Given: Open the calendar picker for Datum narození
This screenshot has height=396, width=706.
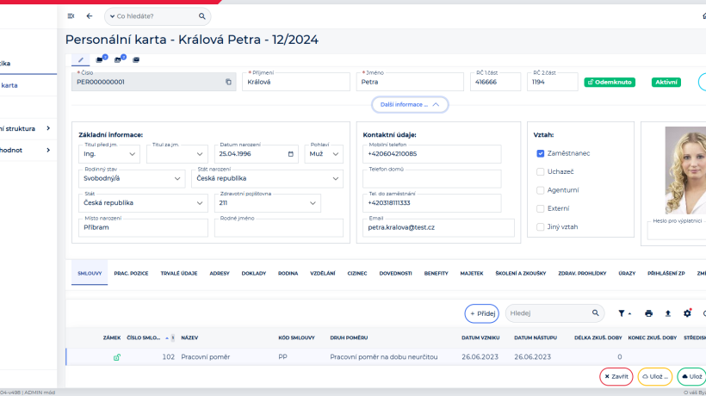Looking at the screenshot, I should point(291,155).
